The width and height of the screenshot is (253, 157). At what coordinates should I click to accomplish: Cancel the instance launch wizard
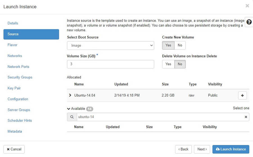14,149
